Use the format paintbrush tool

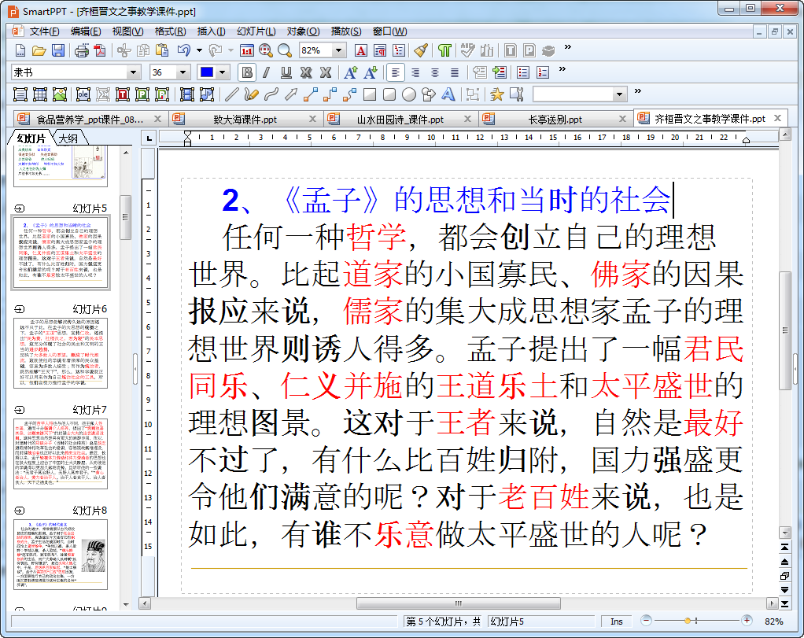(x=421, y=50)
